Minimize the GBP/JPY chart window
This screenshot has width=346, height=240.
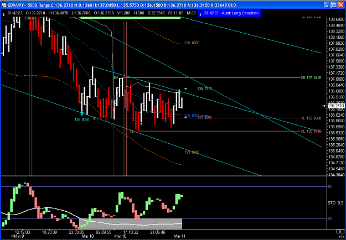click(327, 4)
